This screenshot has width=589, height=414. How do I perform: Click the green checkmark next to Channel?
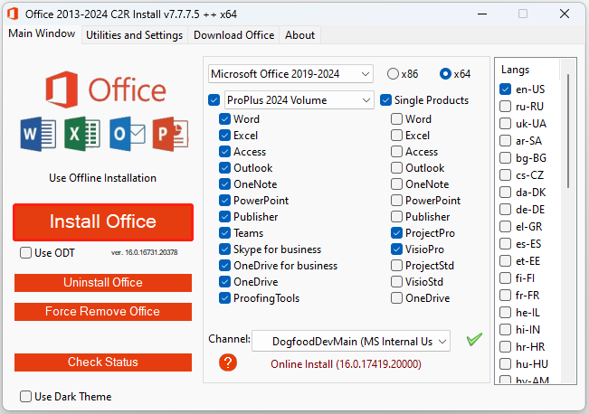(x=474, y=340)
